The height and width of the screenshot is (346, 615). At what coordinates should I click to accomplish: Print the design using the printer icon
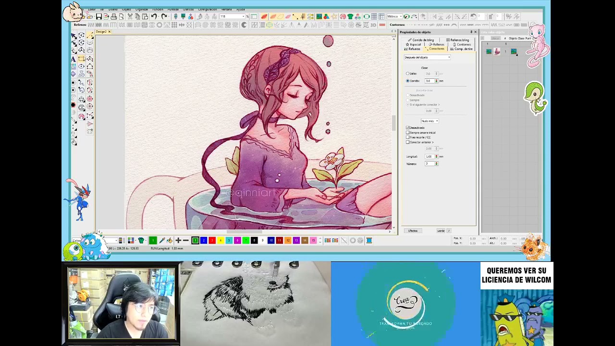point(114,17)
